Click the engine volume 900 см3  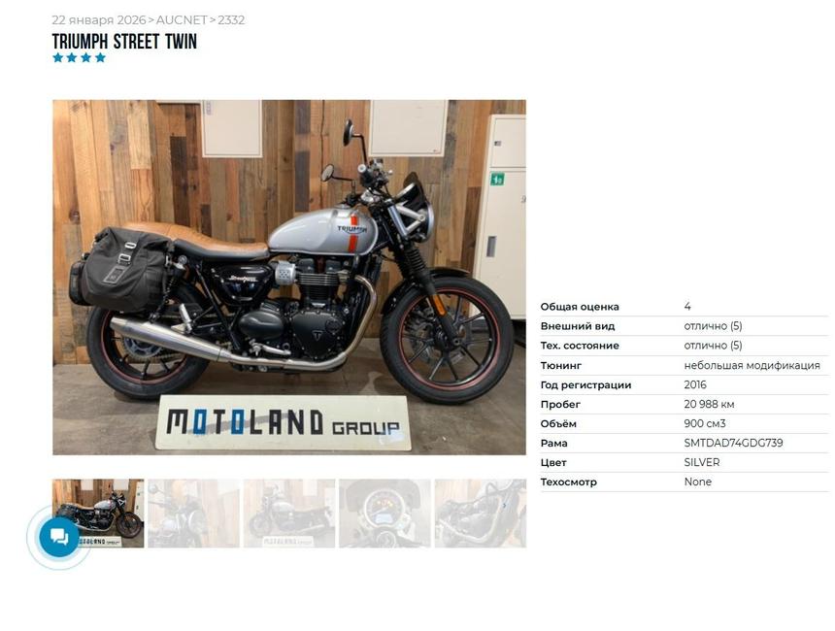705,423
